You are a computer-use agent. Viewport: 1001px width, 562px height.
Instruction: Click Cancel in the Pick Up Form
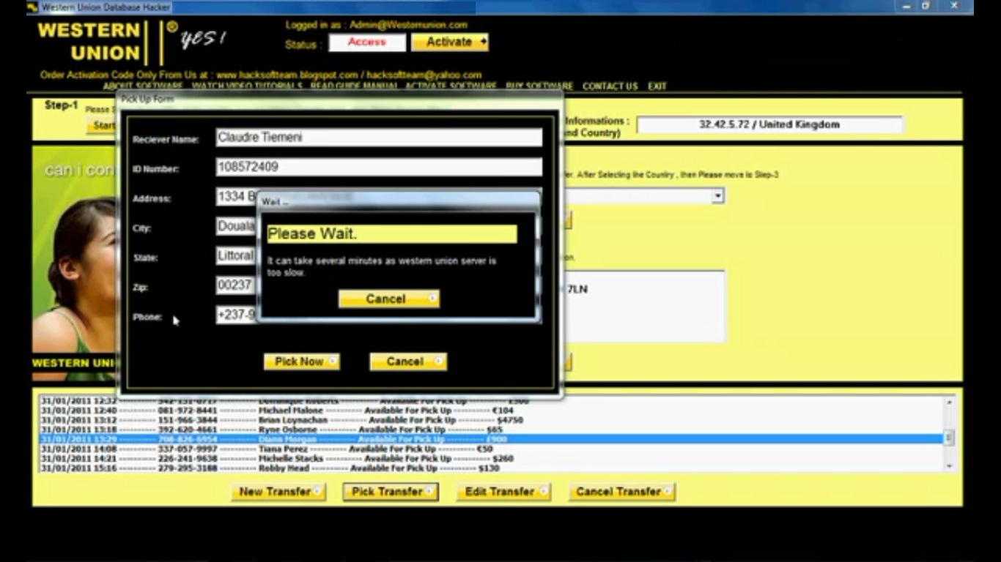point(407,361)
